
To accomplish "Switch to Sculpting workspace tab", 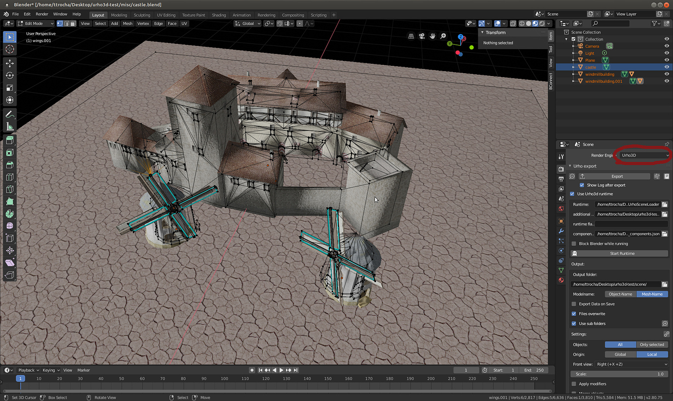I will 142,15.
